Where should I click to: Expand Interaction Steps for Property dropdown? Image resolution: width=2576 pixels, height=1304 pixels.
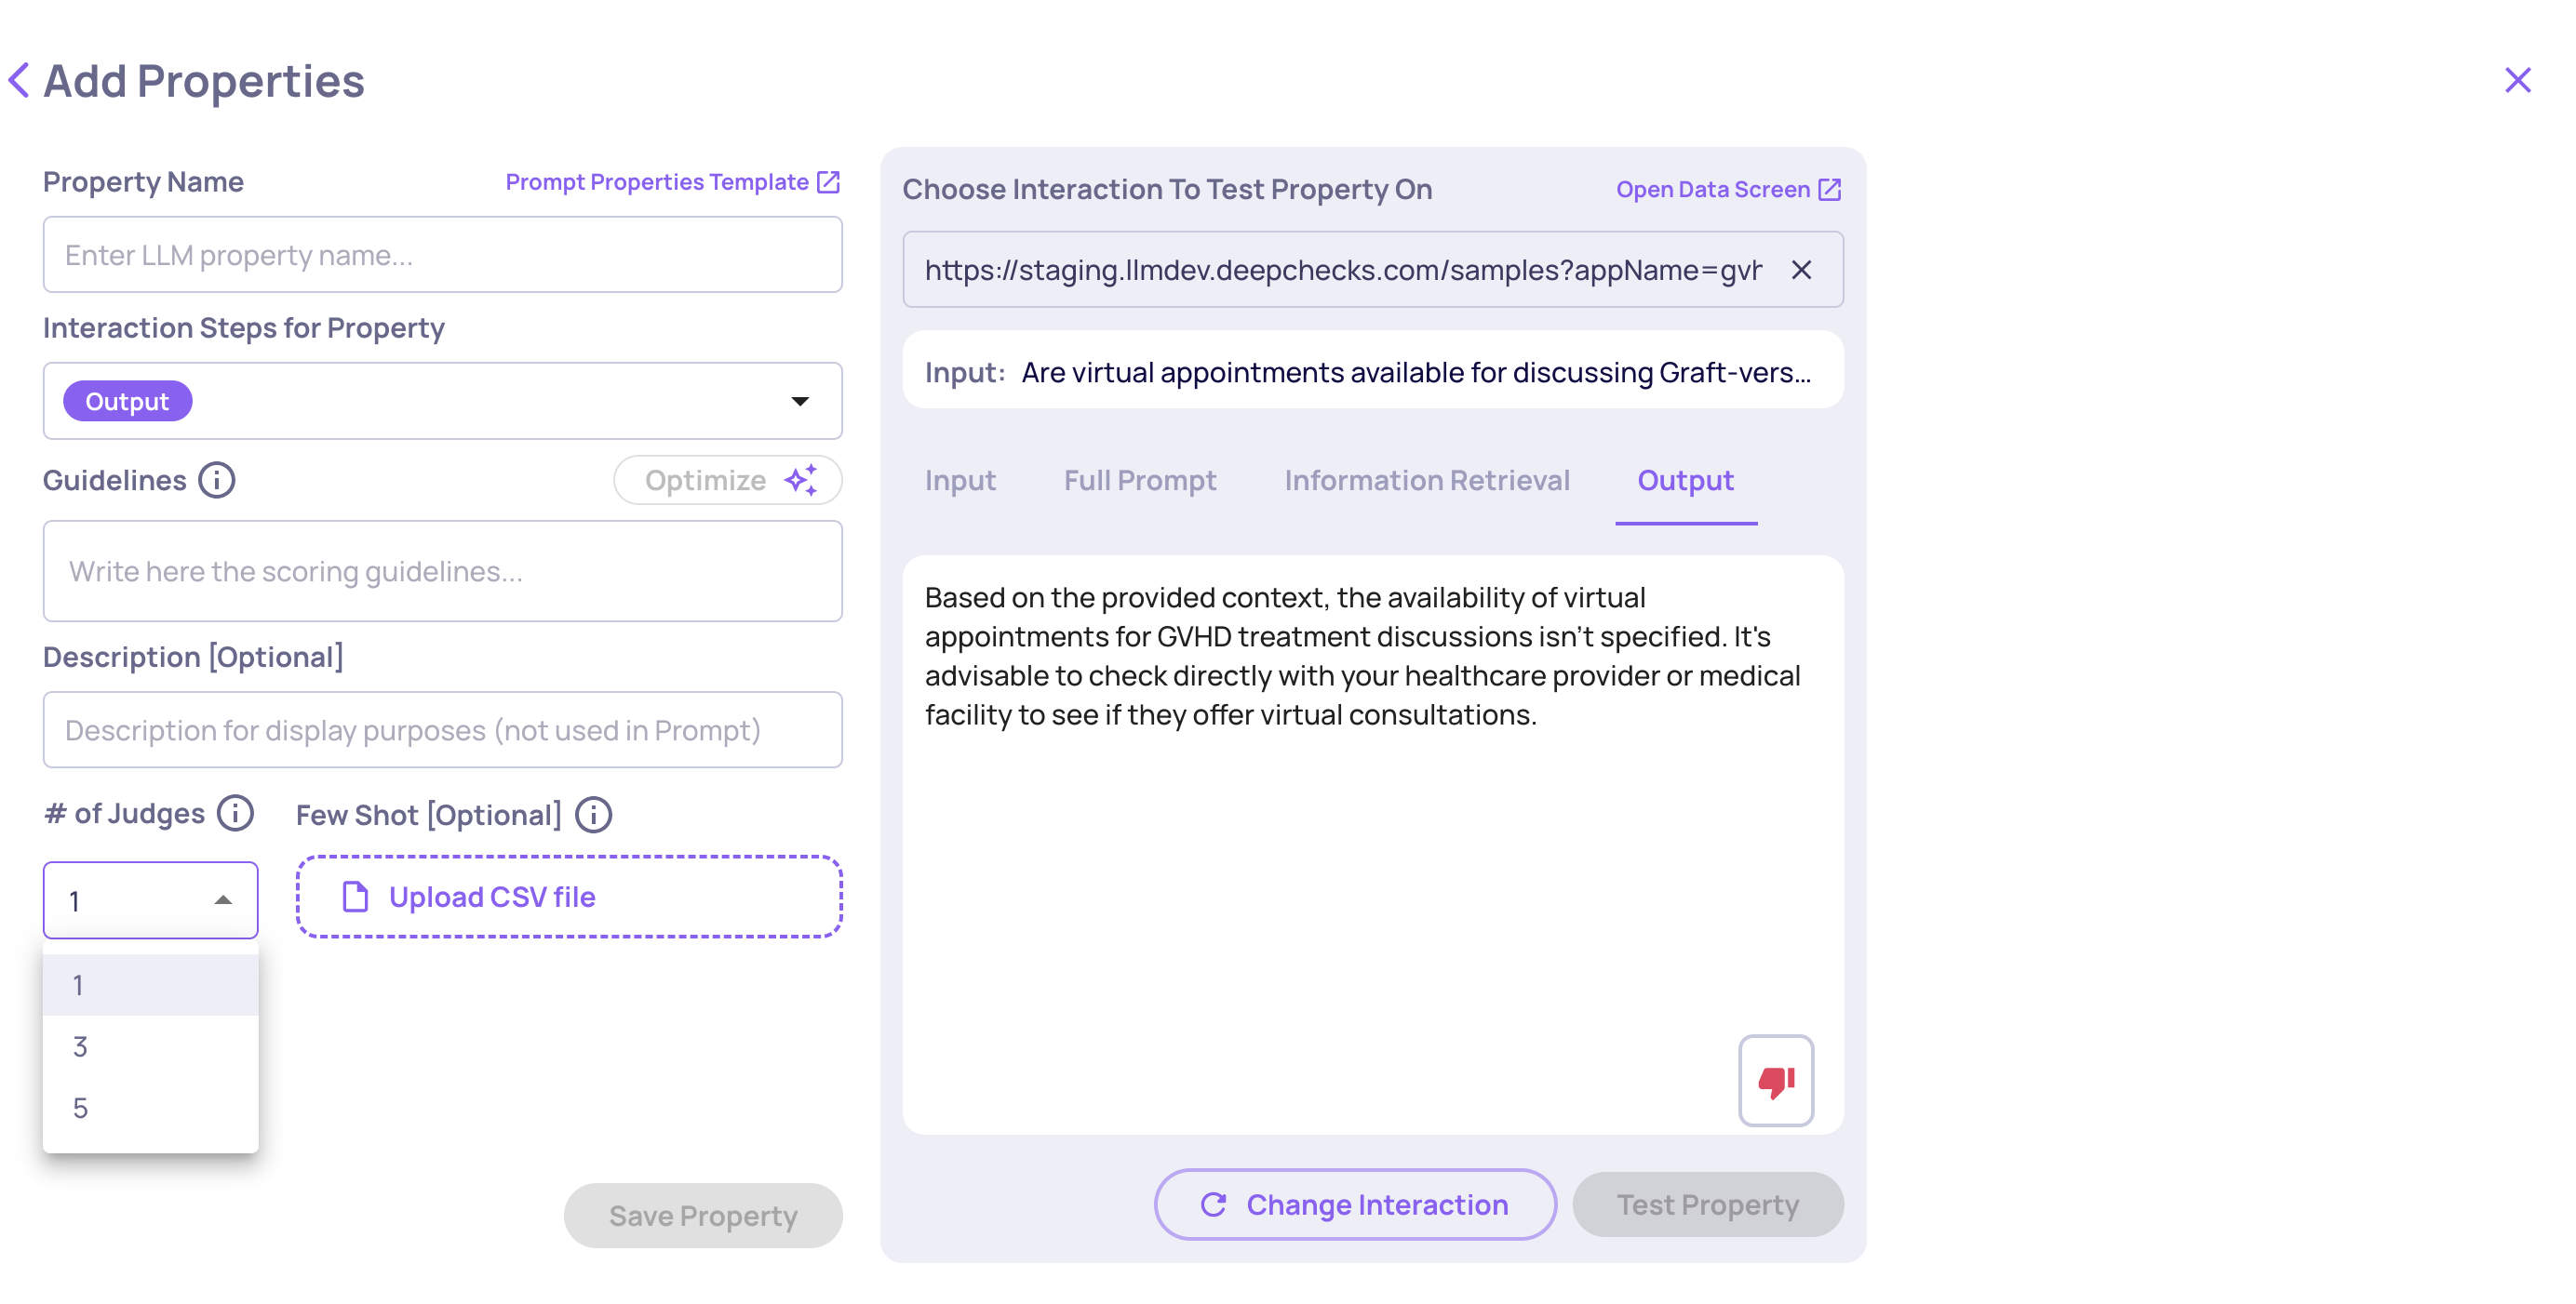click(799, 402)
